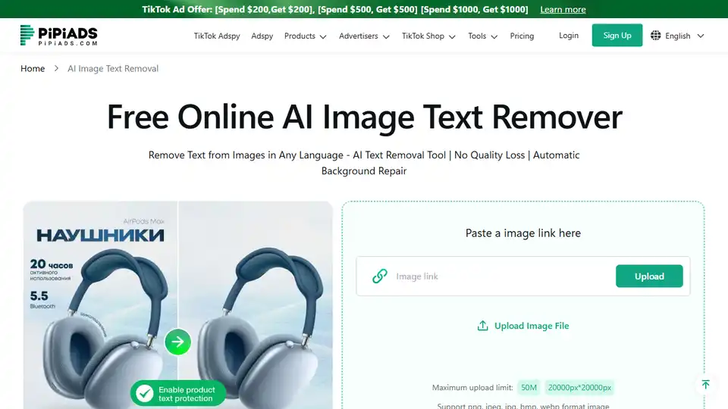Expand the Advertisers dropdown menu
The height and width of the screenshot is (409, 728).
364,36
